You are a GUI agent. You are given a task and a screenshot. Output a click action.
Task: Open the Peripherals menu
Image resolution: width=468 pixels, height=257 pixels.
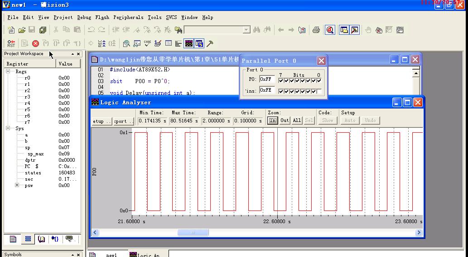point(128,17)
